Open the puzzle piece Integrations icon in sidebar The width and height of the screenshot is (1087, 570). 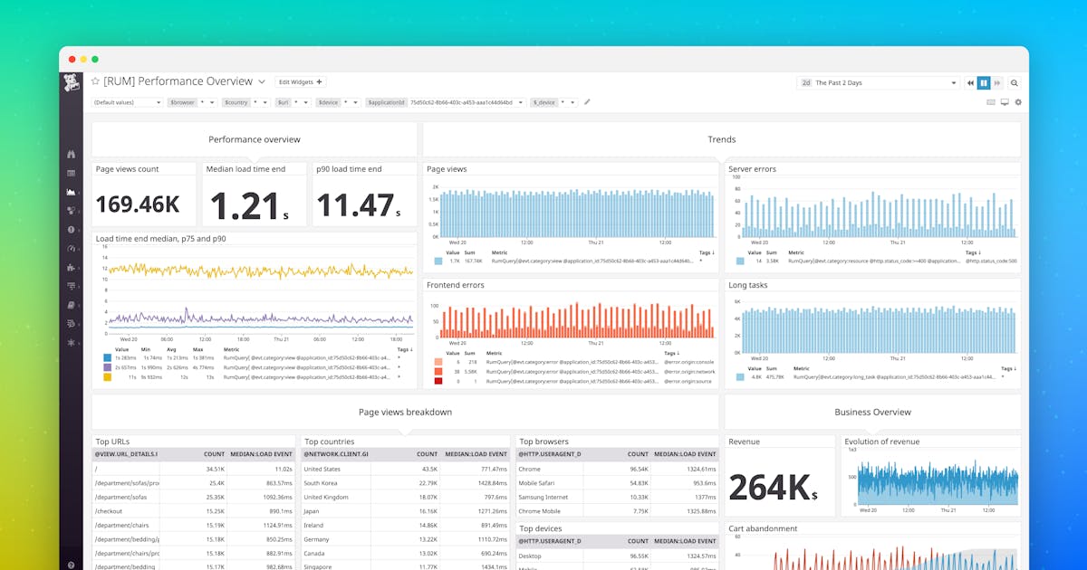[71, 268]
